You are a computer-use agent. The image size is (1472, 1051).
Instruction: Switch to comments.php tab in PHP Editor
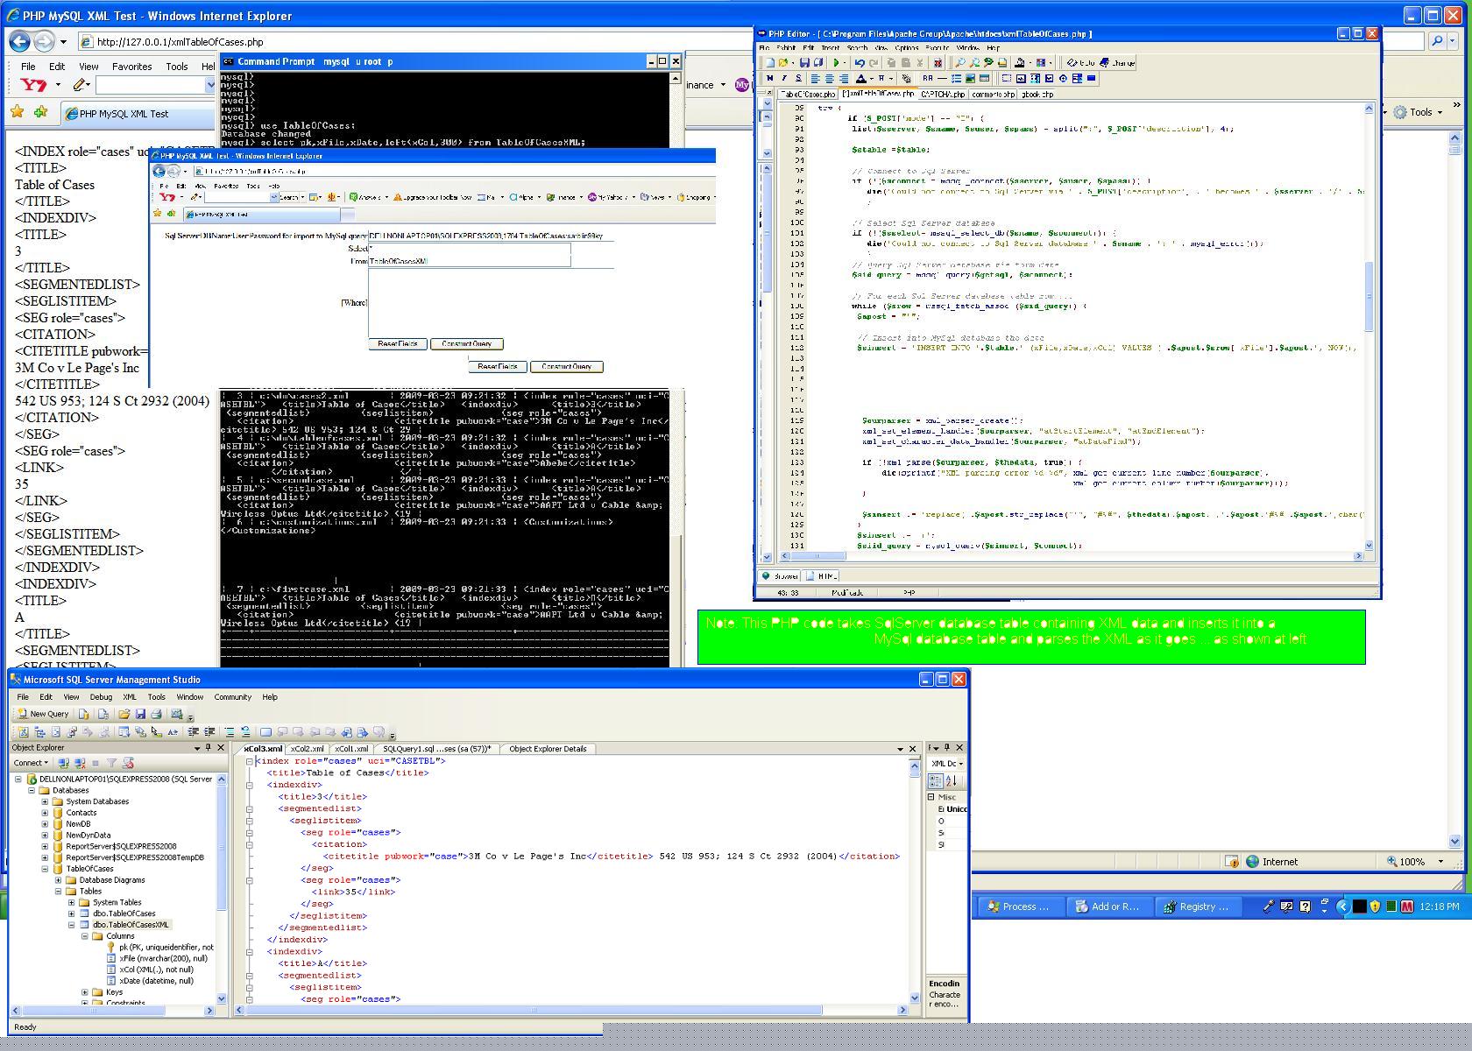[x=993, y=94]
